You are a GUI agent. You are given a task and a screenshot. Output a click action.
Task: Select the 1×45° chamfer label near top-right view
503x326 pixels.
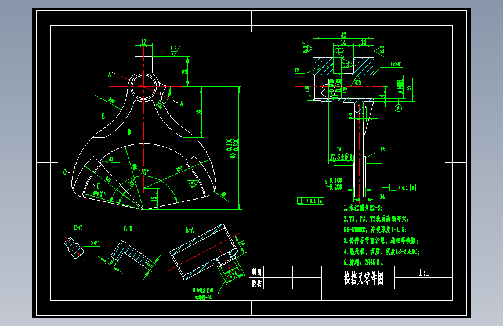[396, 64]
